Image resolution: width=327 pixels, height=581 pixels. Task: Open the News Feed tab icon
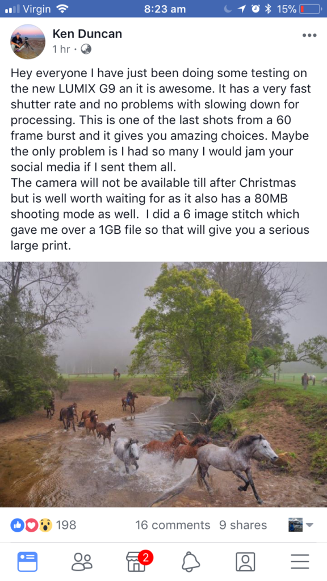[27, 561]
